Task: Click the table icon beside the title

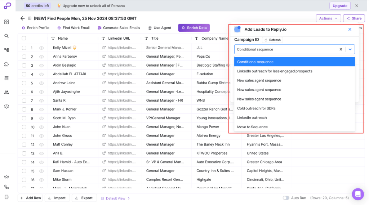Action: 30,18
